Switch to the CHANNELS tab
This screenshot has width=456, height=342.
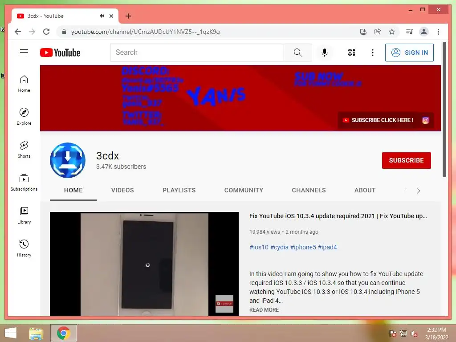[309, 190]
